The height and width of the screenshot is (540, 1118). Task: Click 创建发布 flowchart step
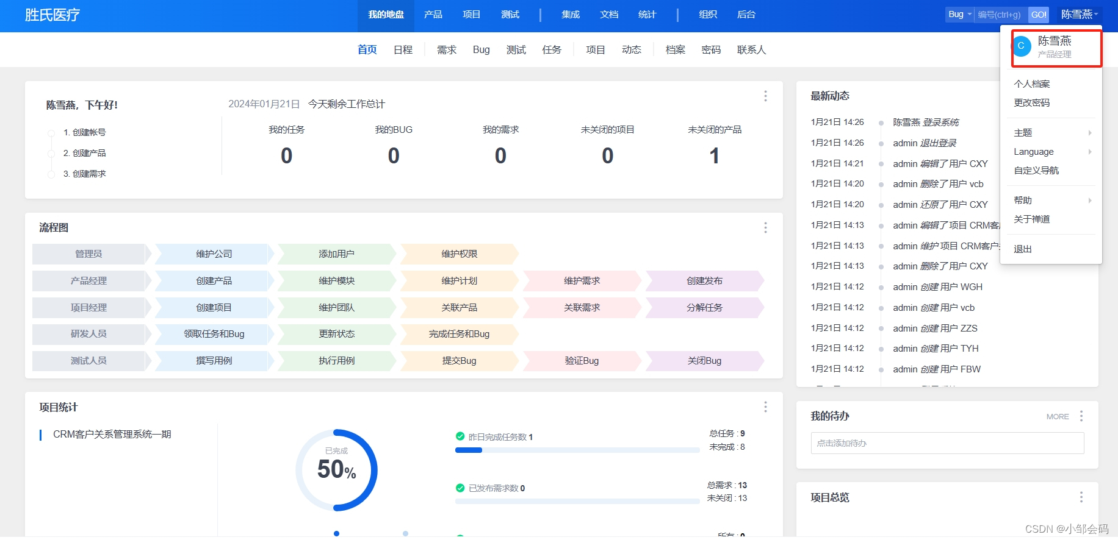pyautogui.click(x=704, y=281)
